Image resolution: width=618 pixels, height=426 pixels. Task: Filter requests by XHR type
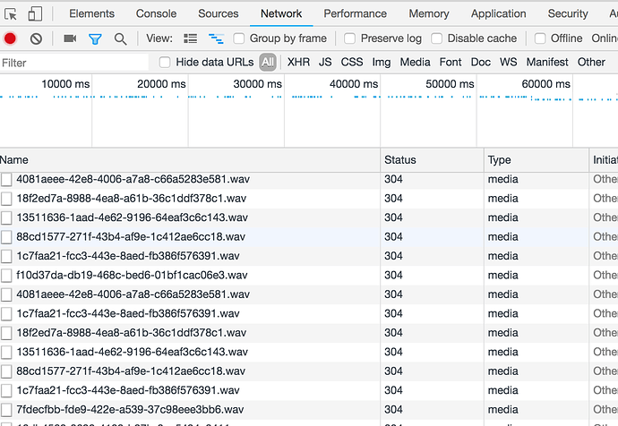(298, 62)
